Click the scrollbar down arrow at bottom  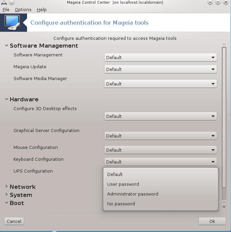(224, 207)
